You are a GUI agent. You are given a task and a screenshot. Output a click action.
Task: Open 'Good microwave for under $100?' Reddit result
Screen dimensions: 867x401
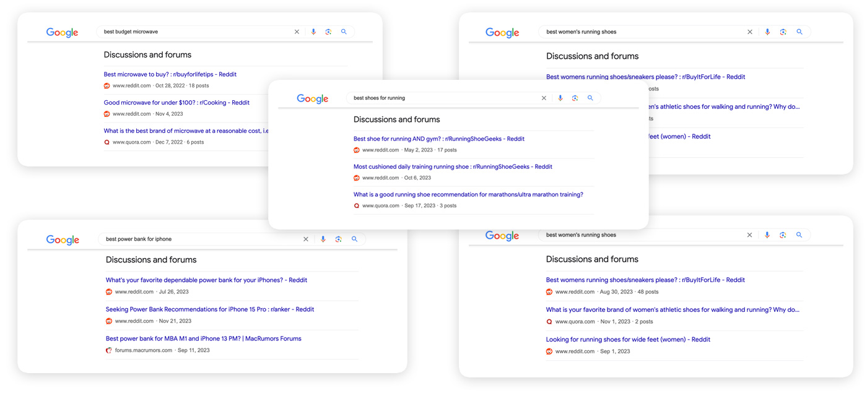tap(176, 103)
